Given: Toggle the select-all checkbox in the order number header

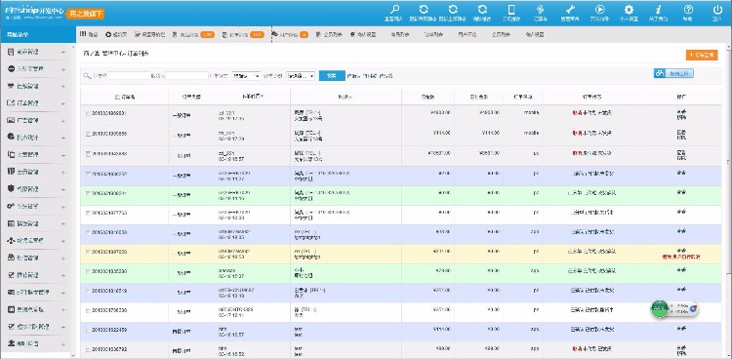Looking at the screenshot, I should 117,98.
